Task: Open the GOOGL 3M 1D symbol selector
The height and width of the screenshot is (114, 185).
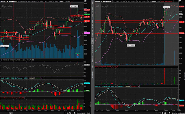Action: [x=9, y=1]
